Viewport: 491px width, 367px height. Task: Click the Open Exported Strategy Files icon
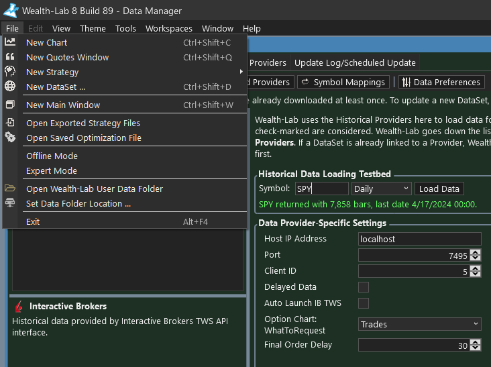(10, 123)
